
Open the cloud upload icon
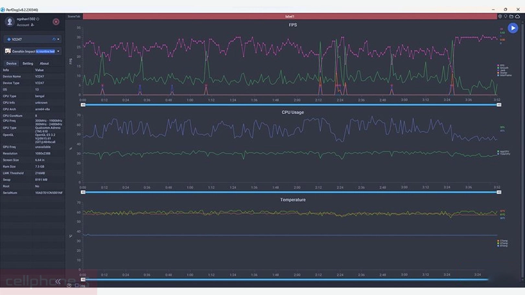[x=517, y=16]
